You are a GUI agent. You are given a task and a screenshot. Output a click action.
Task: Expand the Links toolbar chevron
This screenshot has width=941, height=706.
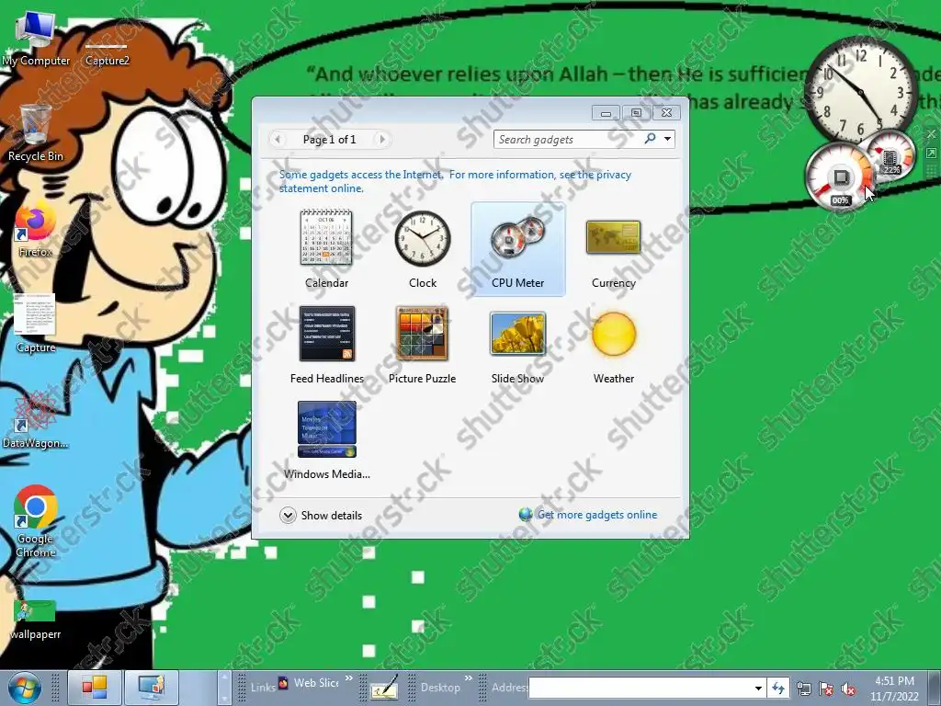point(349,678)
